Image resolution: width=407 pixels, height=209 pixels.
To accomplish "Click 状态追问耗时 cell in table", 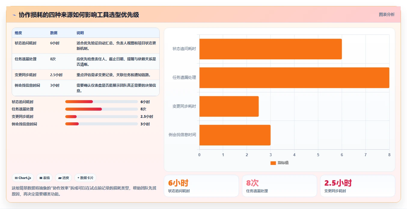I will pos(26,43).
